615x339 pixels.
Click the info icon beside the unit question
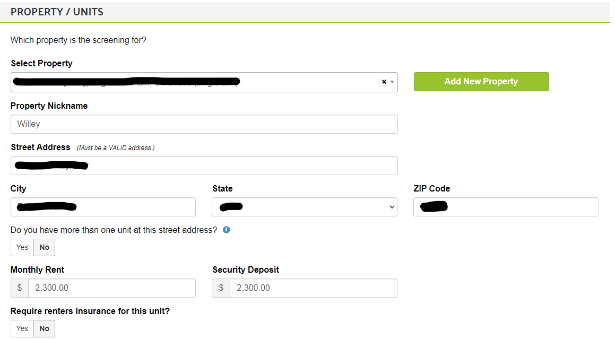tap(227, 230)
